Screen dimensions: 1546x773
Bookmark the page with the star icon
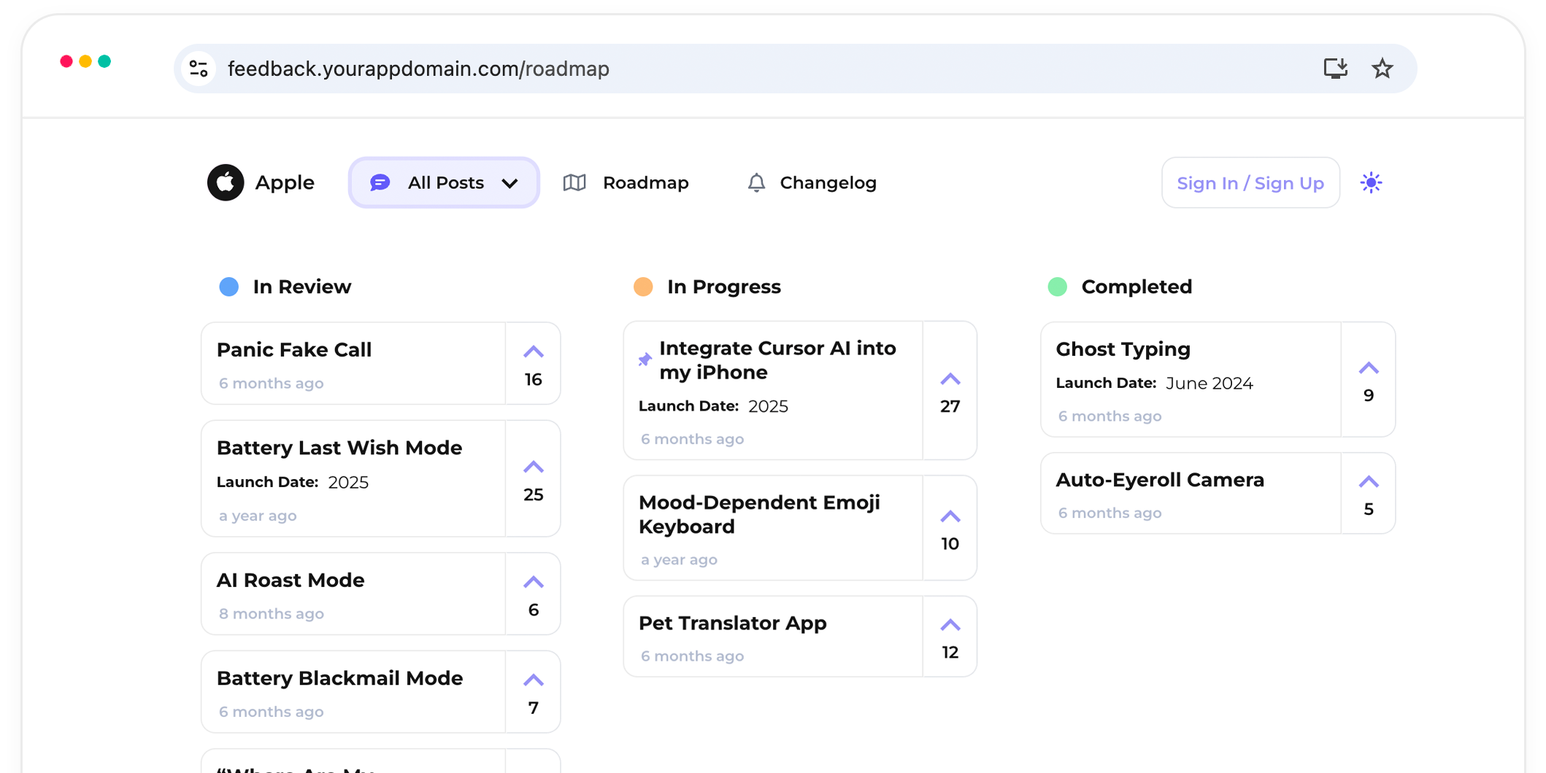[1382, 68]
